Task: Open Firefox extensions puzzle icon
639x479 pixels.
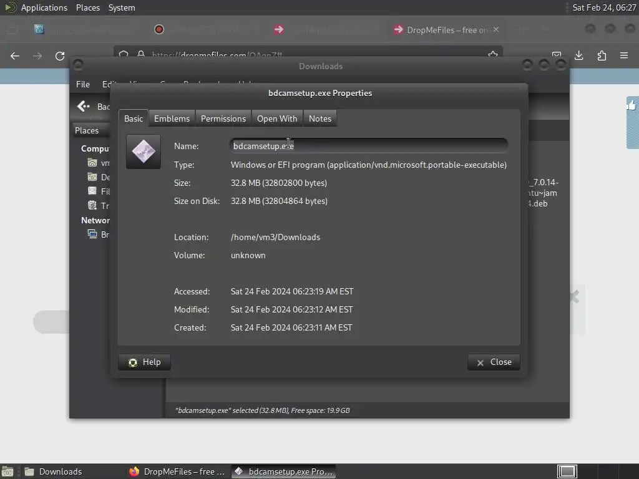Action: [x=602, y=56]
